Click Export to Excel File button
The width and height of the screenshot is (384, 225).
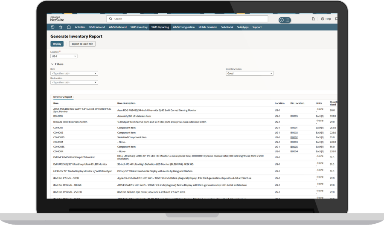[x=83, y=44]
